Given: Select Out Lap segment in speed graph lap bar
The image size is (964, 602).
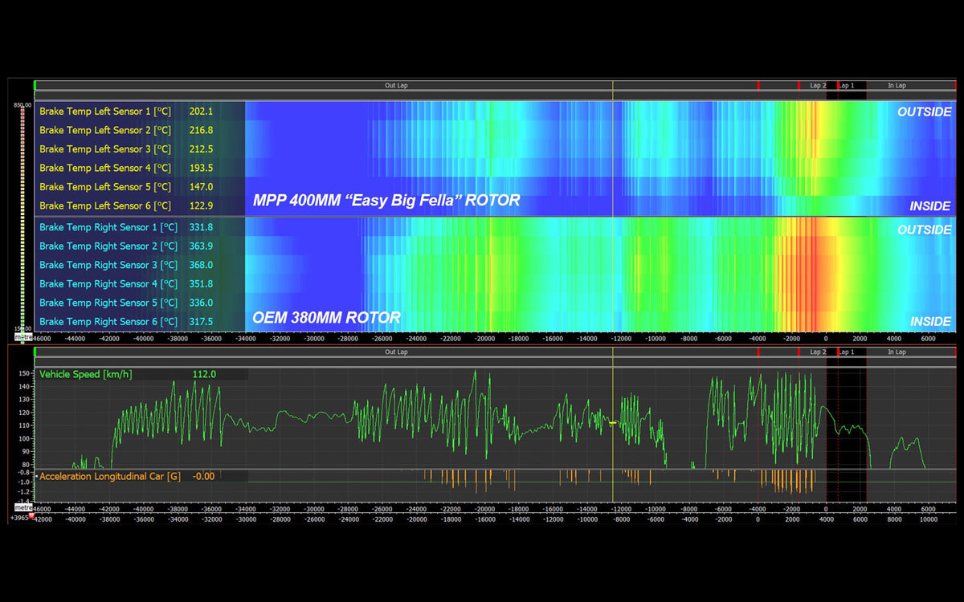Looking at the screenshot, I should tap(396, 352).
